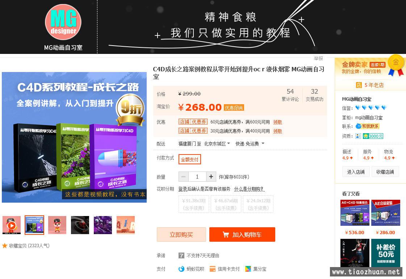This screenshot has width=406, height=279.
Task: Open the 54 累计评论 reviews count
Action: pyautogui.click(x=290, y=95)
